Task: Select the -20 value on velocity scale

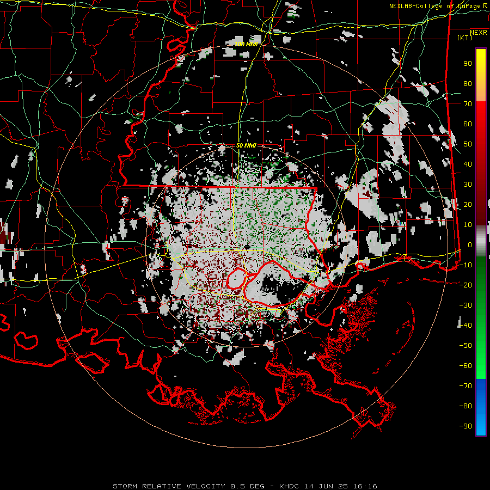Action: pyautogui.click(x=465, y=285)
